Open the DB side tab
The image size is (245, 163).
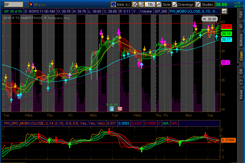click(241, 71)
